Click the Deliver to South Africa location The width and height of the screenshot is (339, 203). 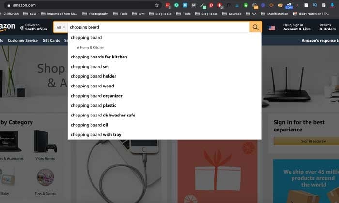tap(34, 27)
